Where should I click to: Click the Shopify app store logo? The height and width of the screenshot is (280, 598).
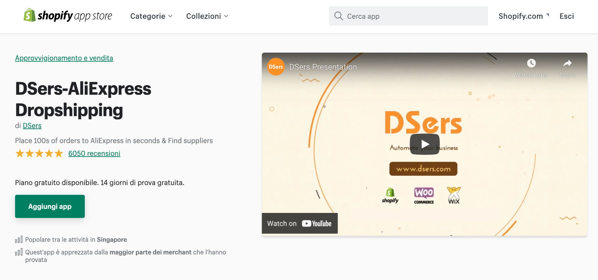(x=68, y=16)
